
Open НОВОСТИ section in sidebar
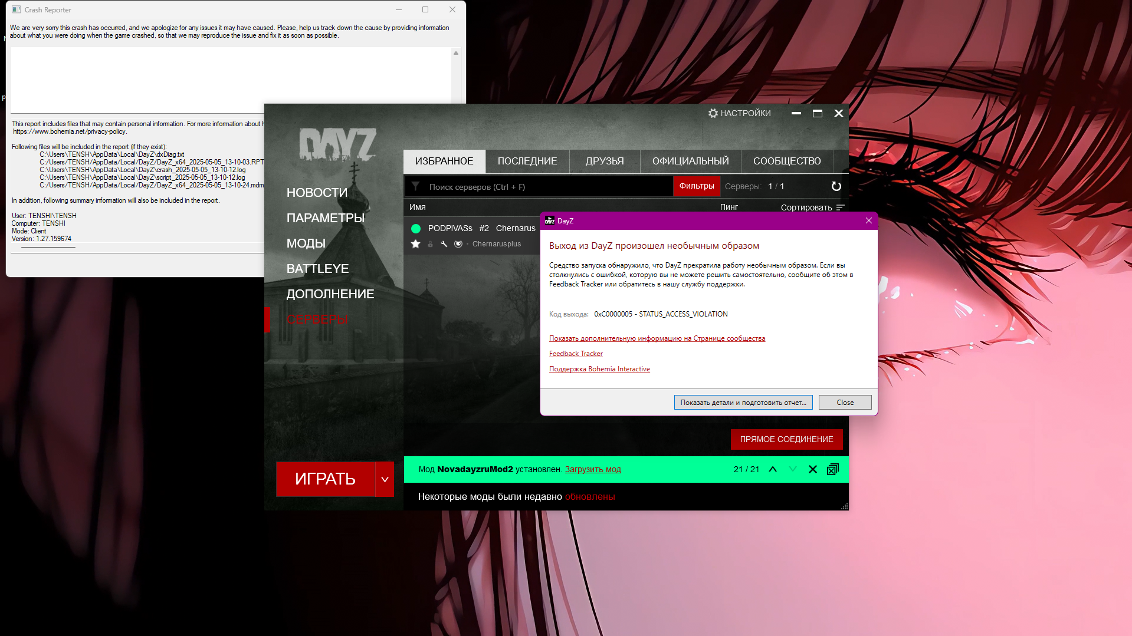coord(317,193)
